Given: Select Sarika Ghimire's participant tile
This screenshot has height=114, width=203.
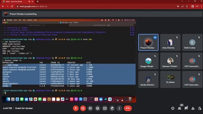Looking at the screenshot, I should point(148,79).
